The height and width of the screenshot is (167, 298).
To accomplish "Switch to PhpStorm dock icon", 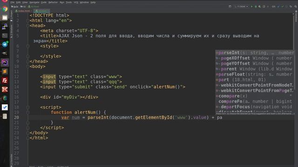I will click(x=5, y=62).
